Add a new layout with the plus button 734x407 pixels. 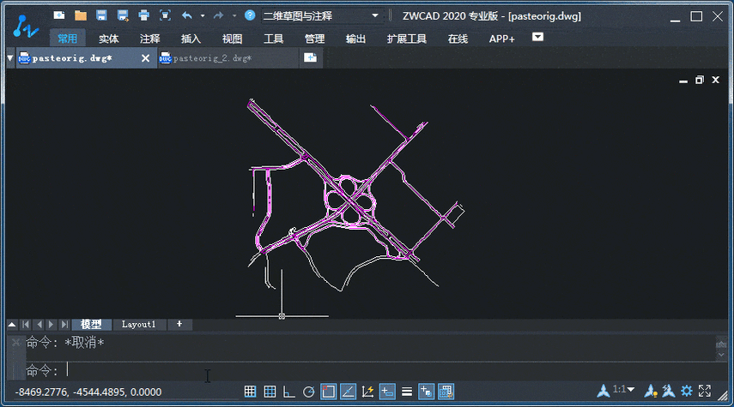click(179, 325)
